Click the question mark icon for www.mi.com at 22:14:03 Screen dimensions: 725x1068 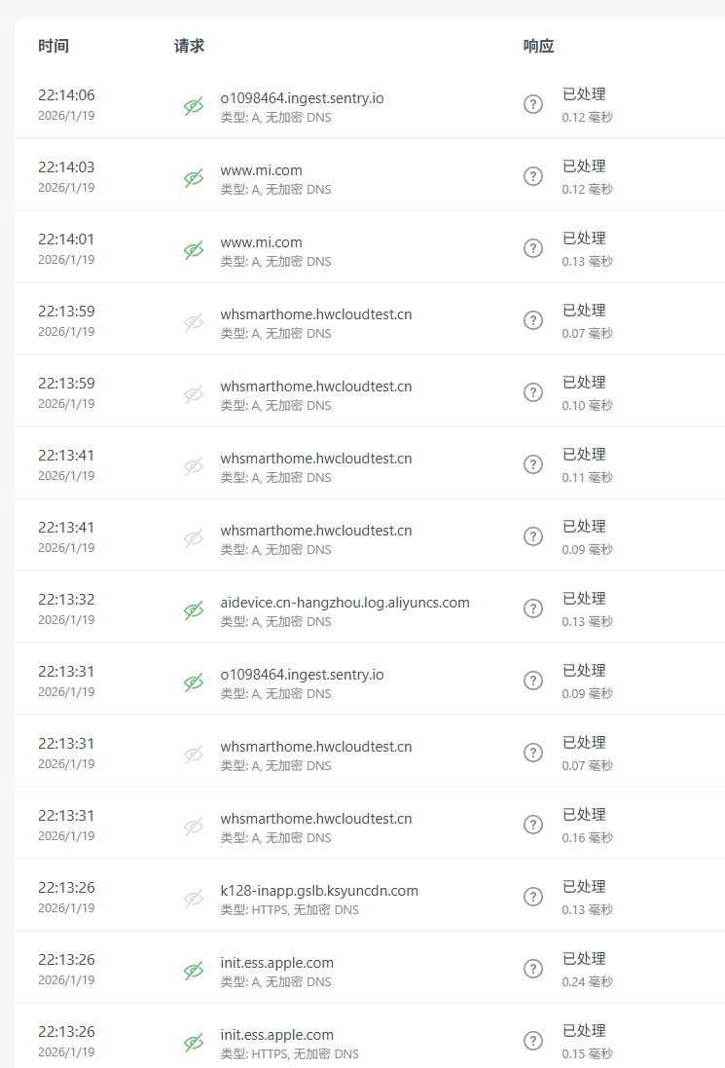coord(532,176)
